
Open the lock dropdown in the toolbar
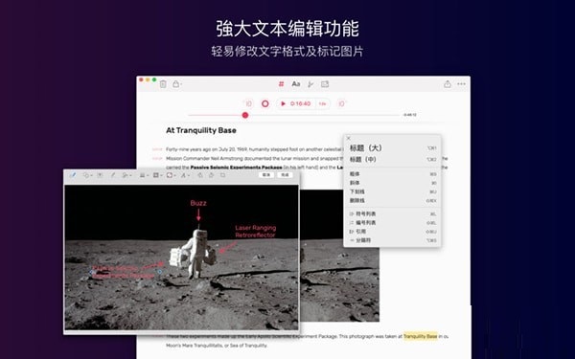pos(177,84)
